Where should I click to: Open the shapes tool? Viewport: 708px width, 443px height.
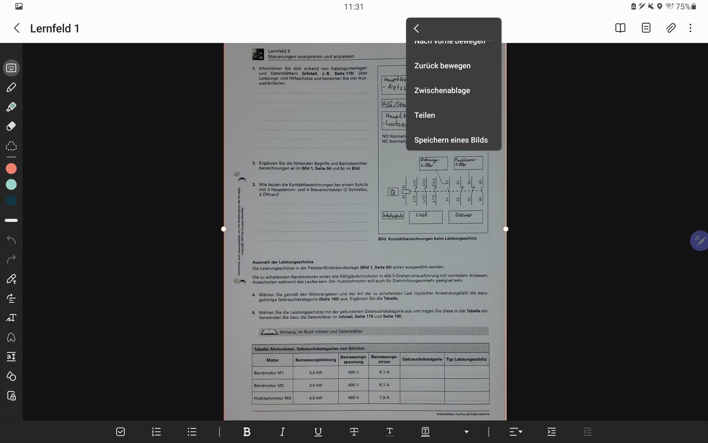pyautogui.click(x=11, y=376)
